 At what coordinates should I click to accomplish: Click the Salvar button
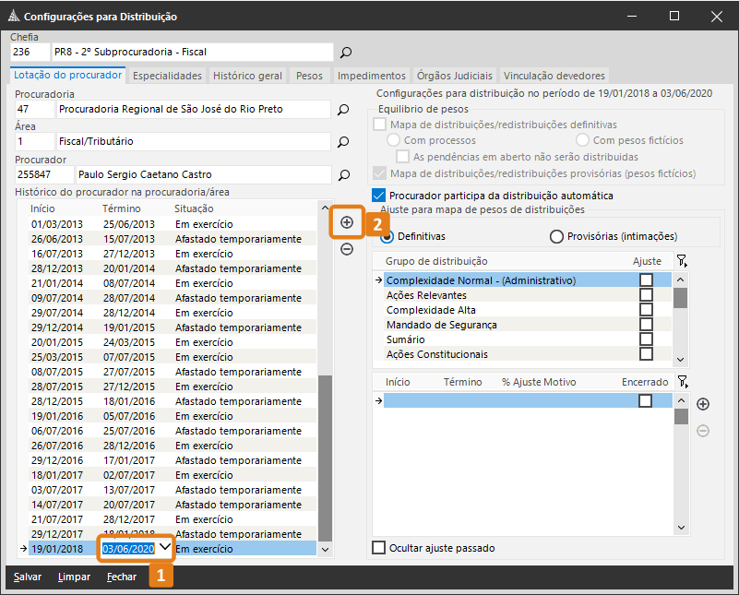28,577
